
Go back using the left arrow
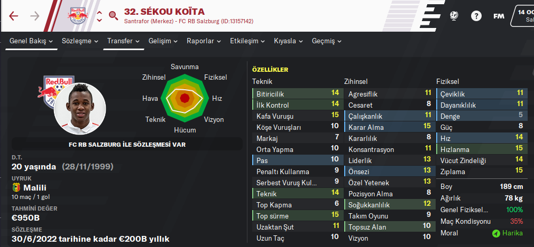(x=14, y=16)
